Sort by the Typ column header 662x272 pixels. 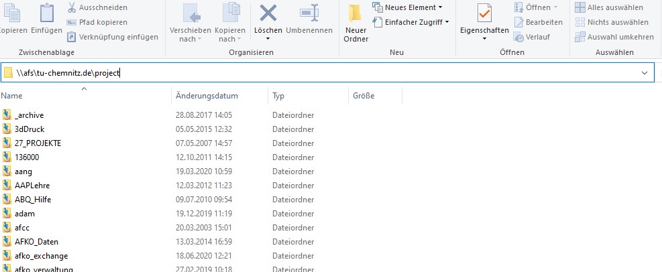tap(308, 96)
